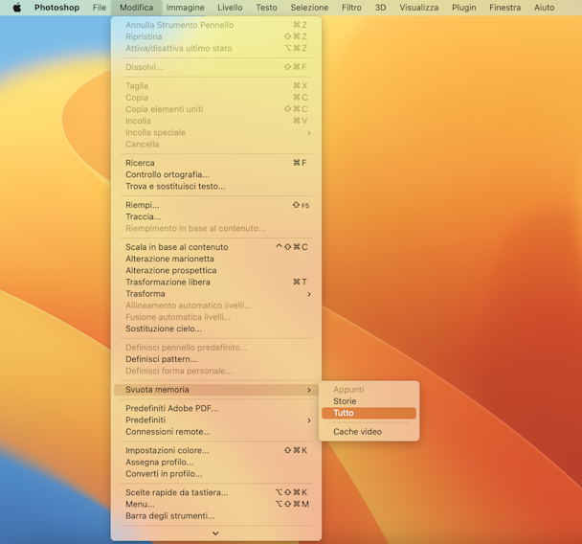This screenshot has height=544, width=582.
Task: Choose Converti in profilo...
Action: click(216, 474)
